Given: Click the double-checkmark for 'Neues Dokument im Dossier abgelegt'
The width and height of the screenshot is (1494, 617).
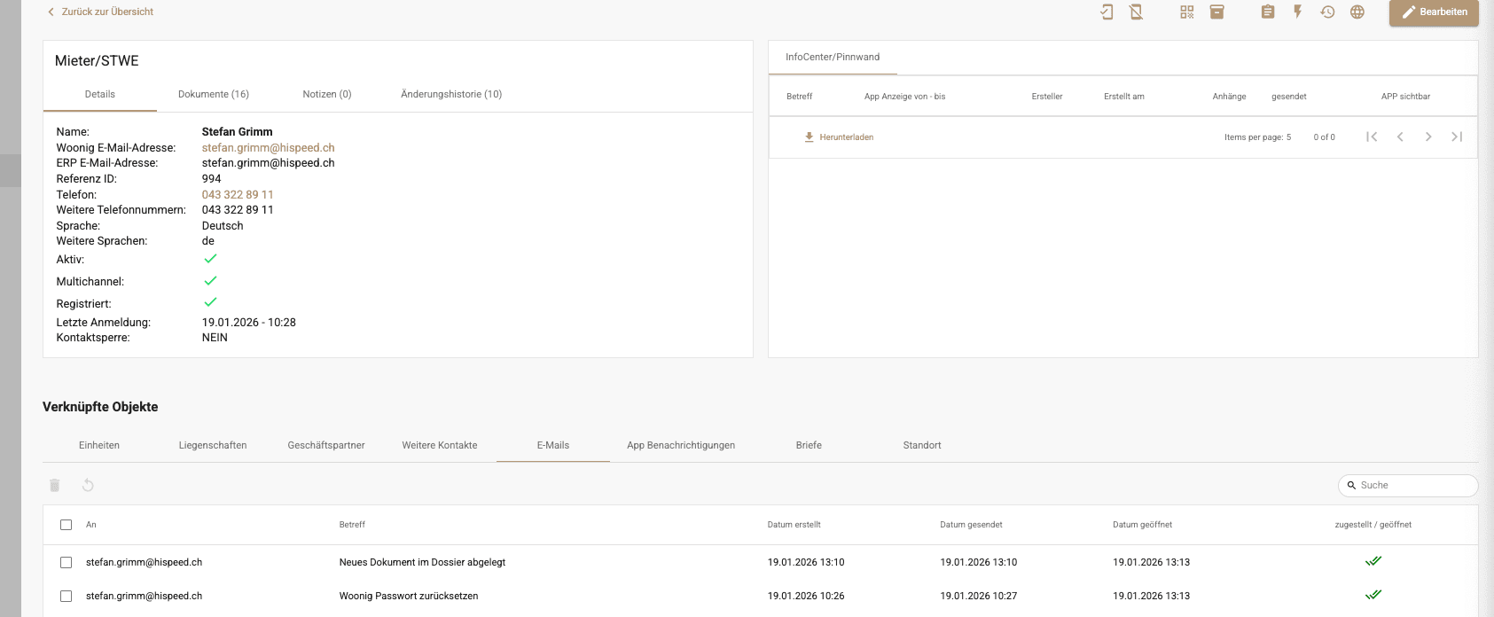Looking at the screenshot, I should click(x=1373, y=561).
